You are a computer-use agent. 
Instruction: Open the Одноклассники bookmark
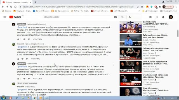(x=60, y=11)
